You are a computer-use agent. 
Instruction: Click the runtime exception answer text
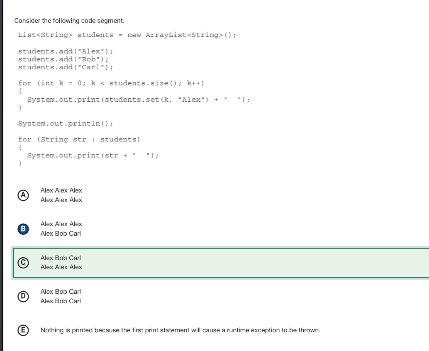[180, 330]
